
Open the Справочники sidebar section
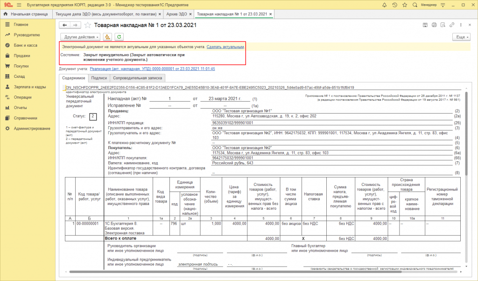(25, 118)
